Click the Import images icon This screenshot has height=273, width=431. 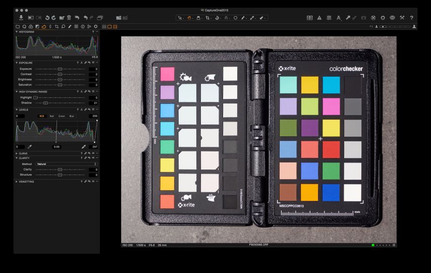point(21,18)
